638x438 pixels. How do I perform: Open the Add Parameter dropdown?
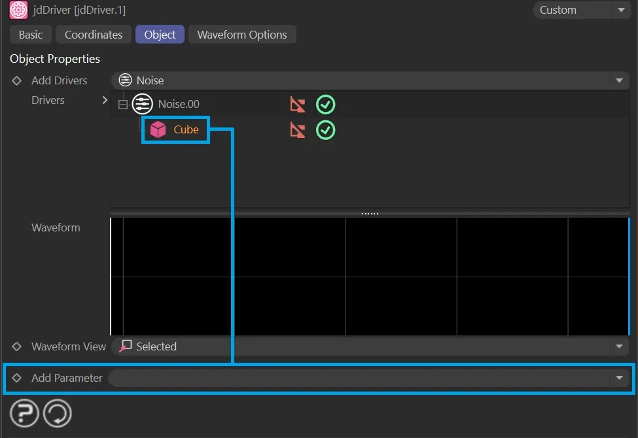pos(618,378)
